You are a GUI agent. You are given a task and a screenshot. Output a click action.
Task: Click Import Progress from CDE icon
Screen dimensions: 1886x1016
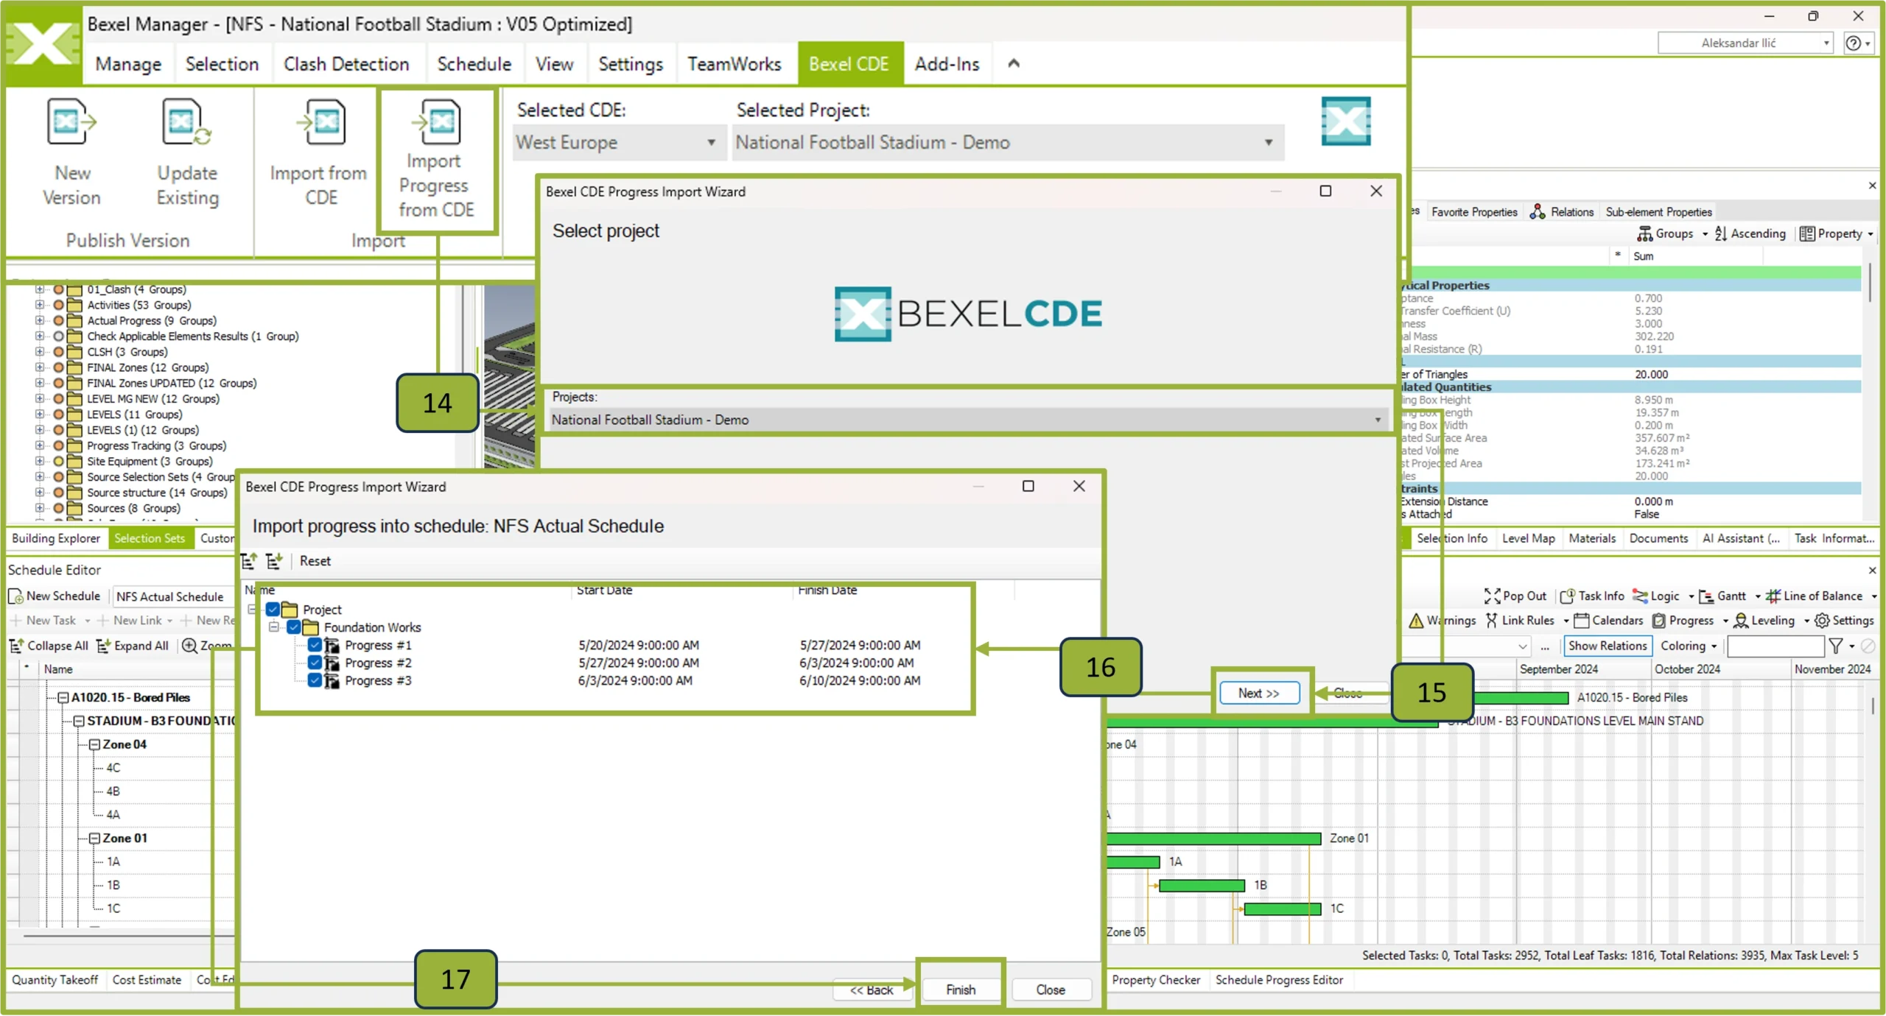(436, 122)
